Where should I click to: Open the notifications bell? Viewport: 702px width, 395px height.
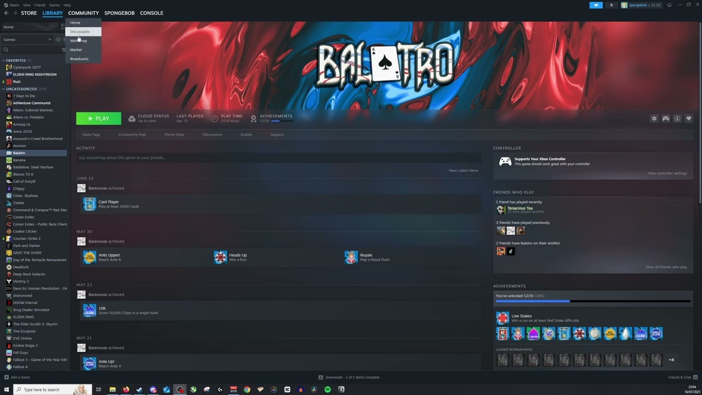[612, 5]
